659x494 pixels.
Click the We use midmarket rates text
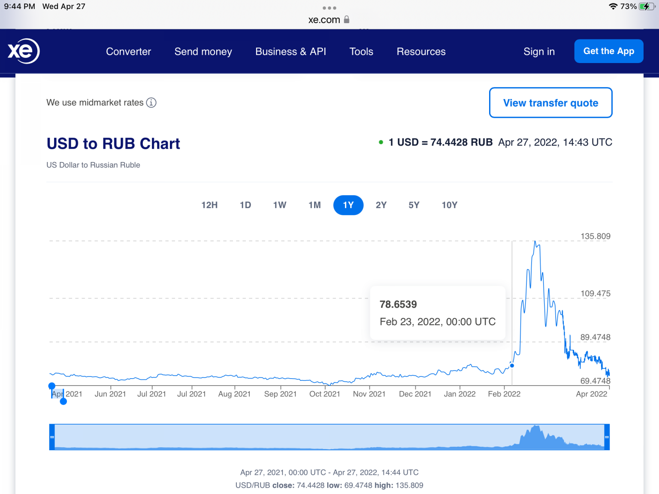tap(95, 102)
